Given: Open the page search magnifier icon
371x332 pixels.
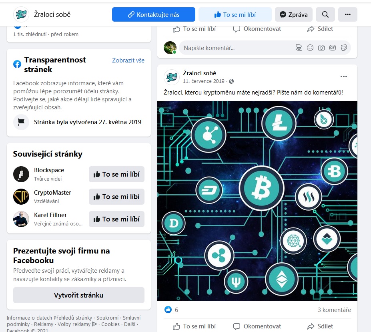Looking at the screenshot, I should click(325, 14).
